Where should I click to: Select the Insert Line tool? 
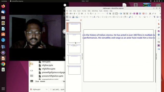coord(81,17)
